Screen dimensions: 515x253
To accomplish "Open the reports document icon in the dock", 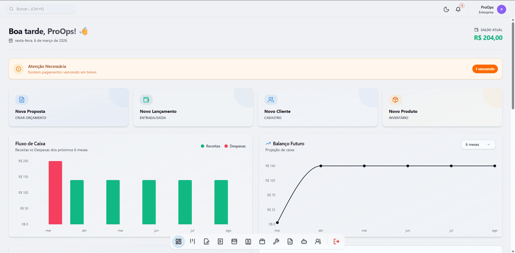I will pos(290,241).
